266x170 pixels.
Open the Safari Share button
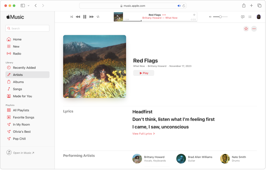click(244, 5)
